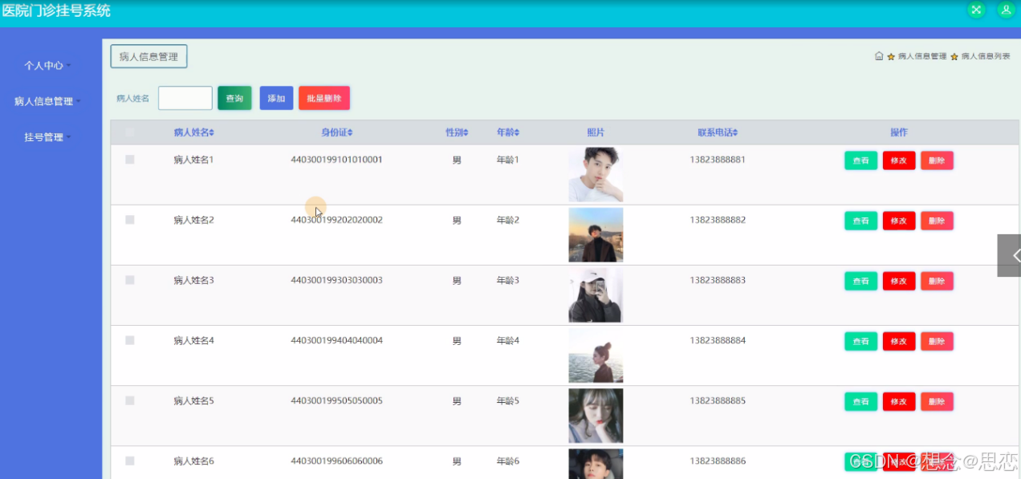Open photo thumbnail of 病人姓名4
Viewport: 1021px width, 479px height.
tap(596, 355)
